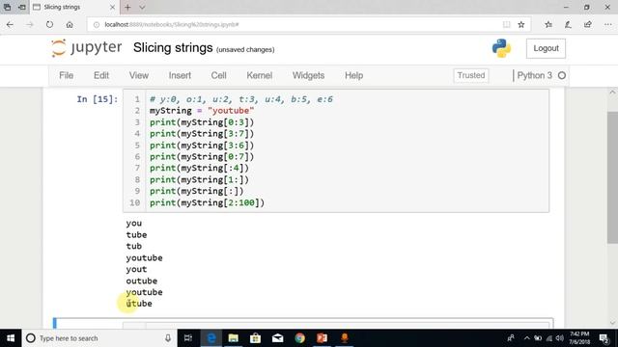Click the site info icon in address bar

97,24
